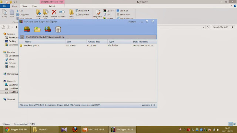Image resolution: width=237 pixels, height=133 pixels.
Task: Click the taskbar volume speaker icon
Action: coord(218,130)
